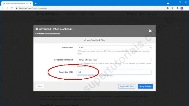Screen dimensions: 189x106
Task: Reload the page with the refresh icon
Action: click(x=12, y=8)
